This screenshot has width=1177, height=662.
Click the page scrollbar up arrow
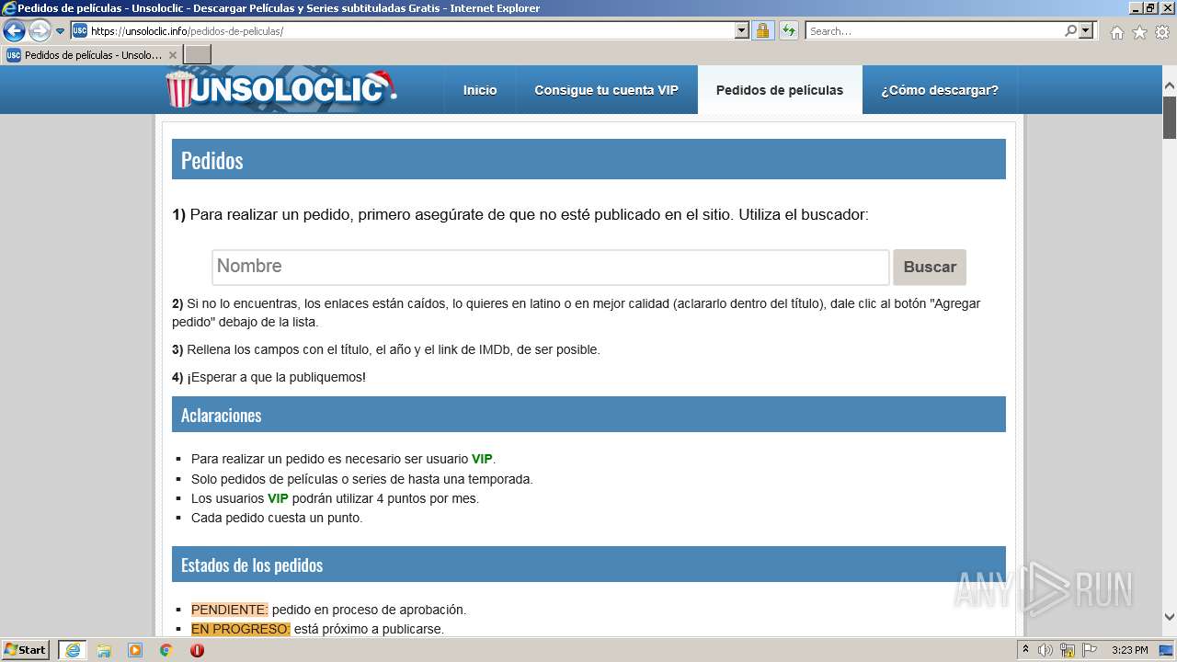1170,86
